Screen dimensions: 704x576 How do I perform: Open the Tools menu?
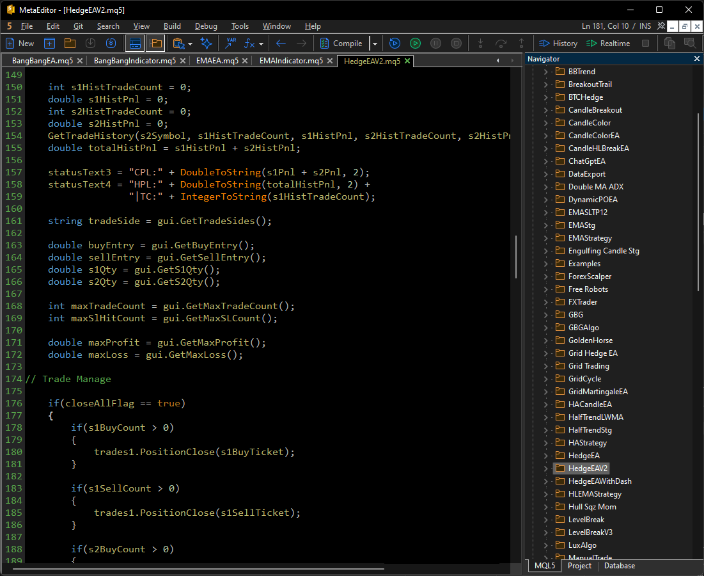pos(240,26)
